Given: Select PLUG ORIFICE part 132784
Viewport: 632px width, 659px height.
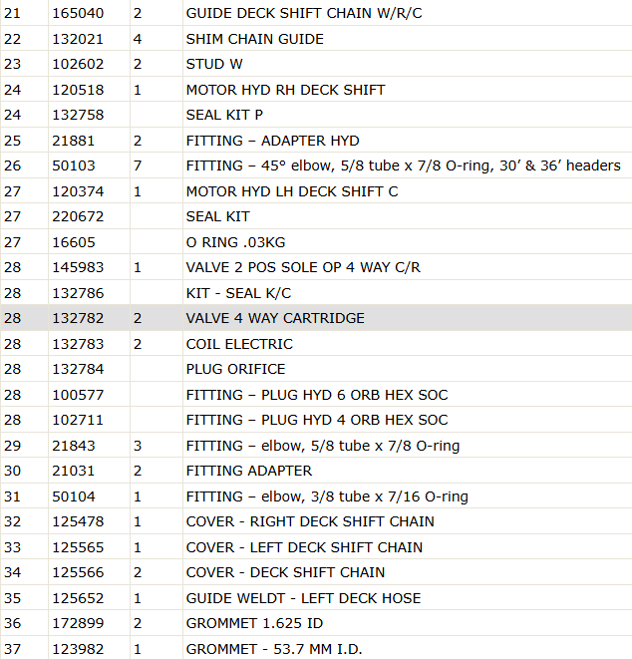Looking at the screenshot, I should point(316,369).
